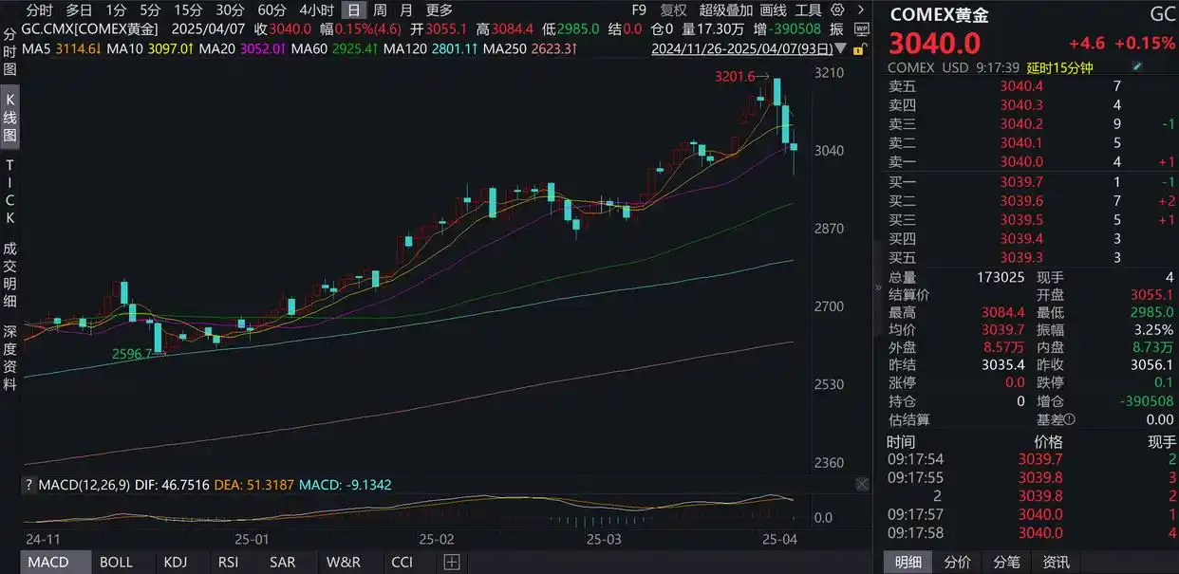The image size is (1179, 574).
Task: Close the MACD pane with its X icon
Action: 862,484
